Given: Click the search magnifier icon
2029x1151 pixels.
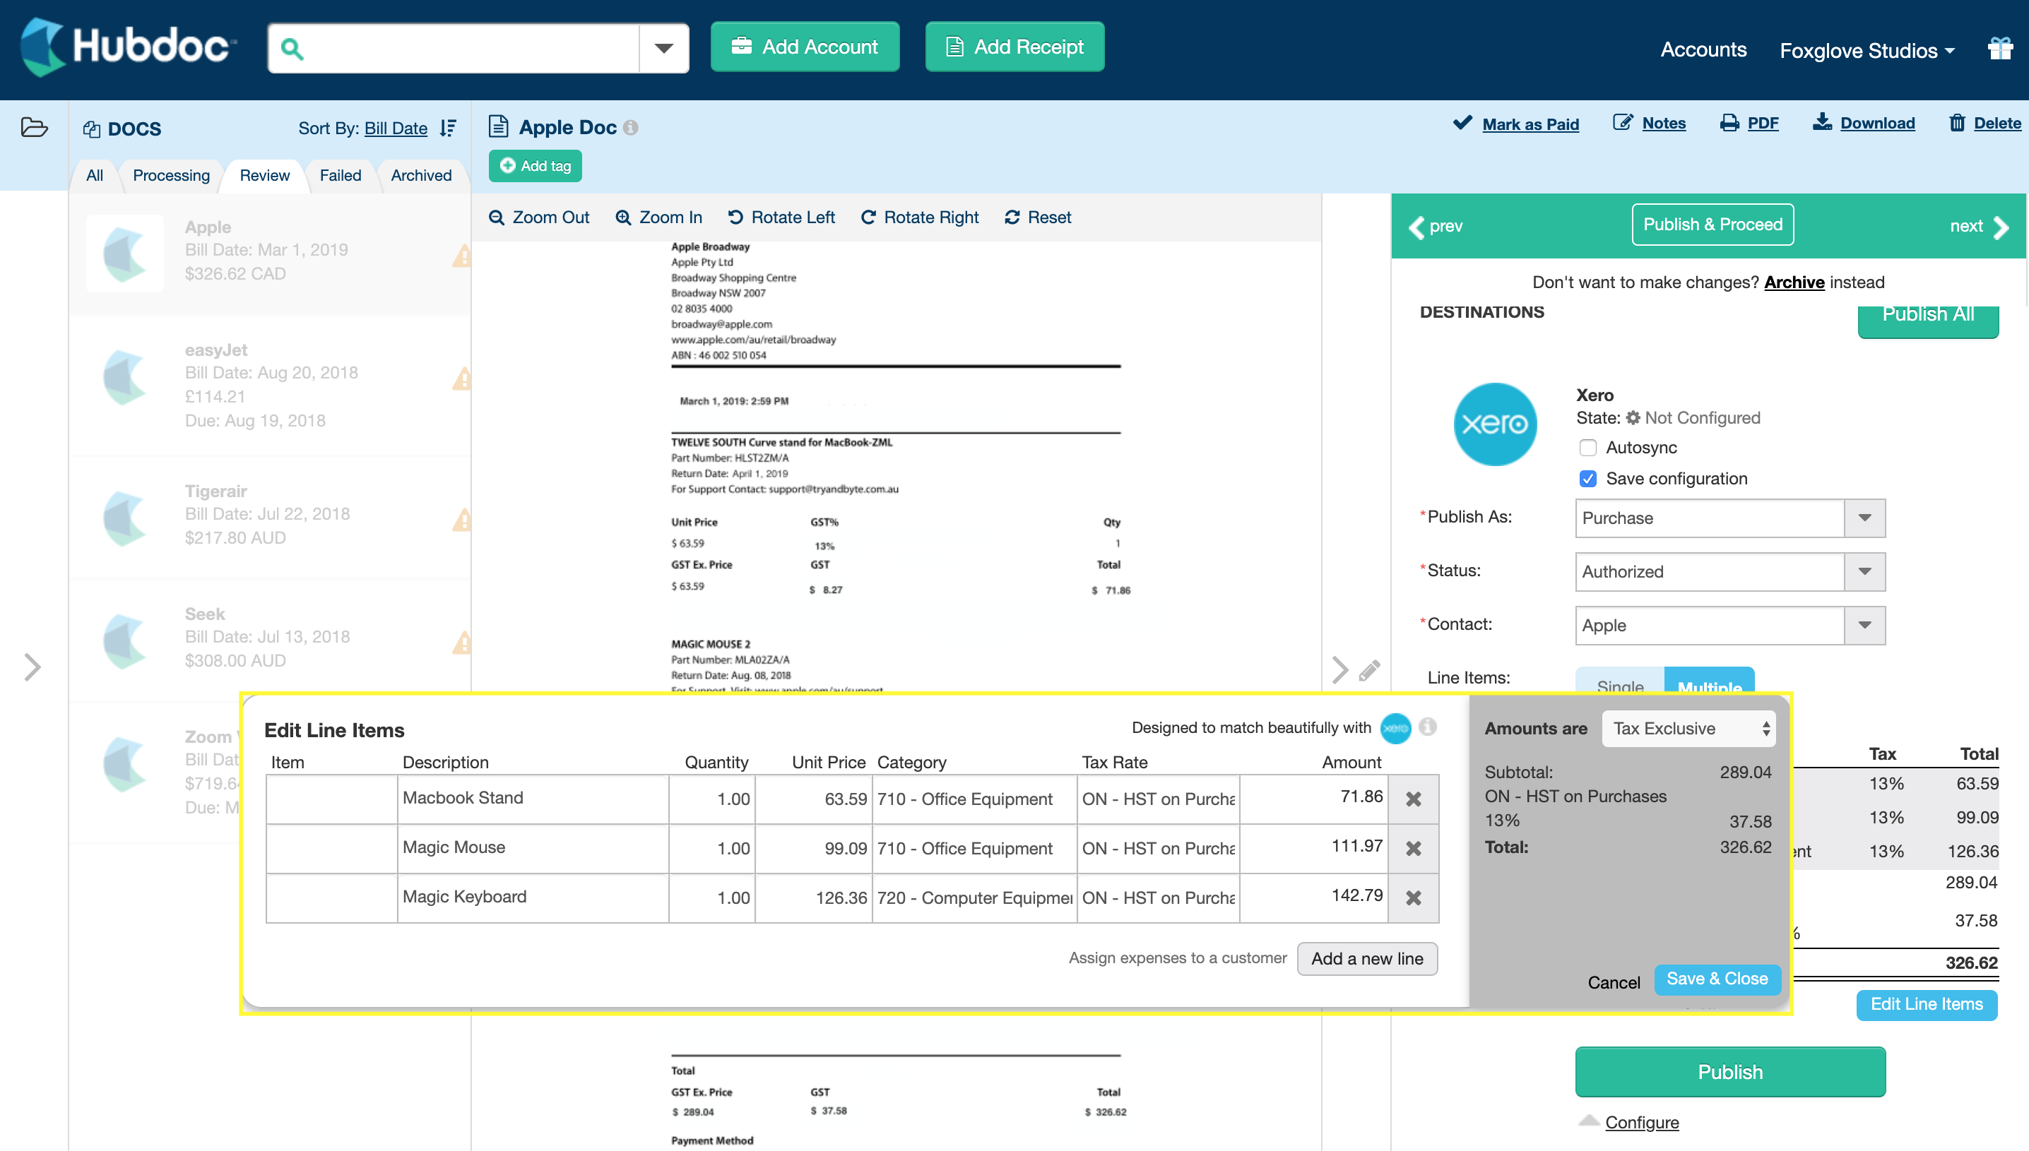Looking at the screenshot, I should coord(292,49).
